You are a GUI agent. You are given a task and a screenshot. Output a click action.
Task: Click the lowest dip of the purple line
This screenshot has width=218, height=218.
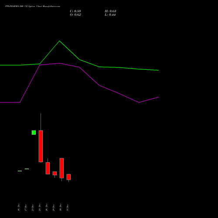point(139,102)
